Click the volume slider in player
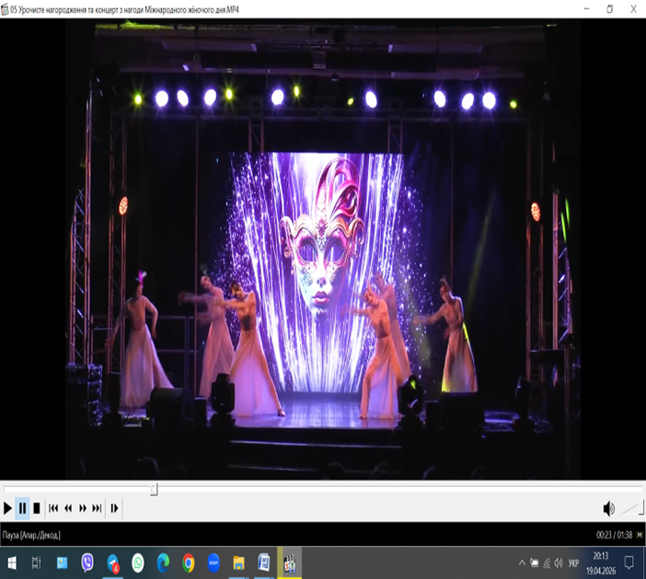This screenshot has height=579, width=646. point(631,508)
